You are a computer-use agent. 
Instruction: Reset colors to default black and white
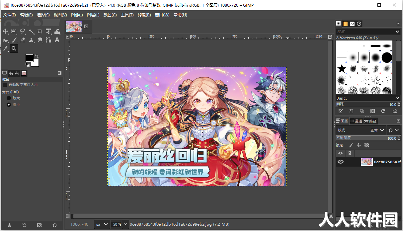tap(27, 65)
